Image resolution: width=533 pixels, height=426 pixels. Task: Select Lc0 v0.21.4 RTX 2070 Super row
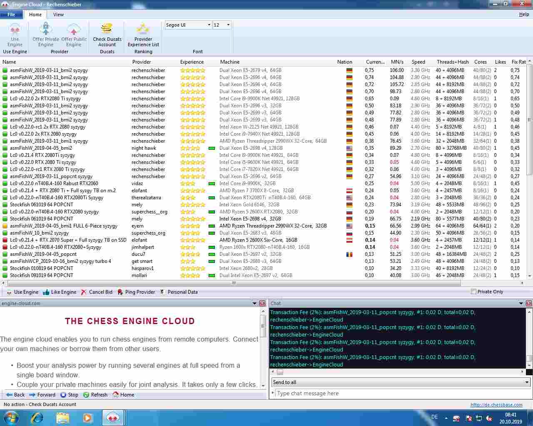click(263, 240)
